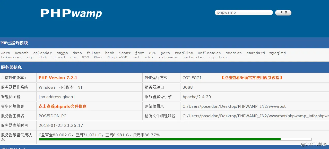Viewport: 329px width, 149px height.
Task: Select the json module name
Action: [140, 53]
